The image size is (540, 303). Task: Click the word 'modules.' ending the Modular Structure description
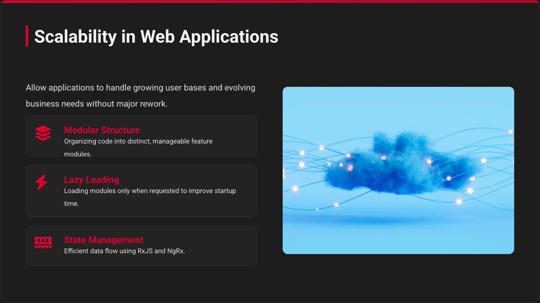point(78,154)
